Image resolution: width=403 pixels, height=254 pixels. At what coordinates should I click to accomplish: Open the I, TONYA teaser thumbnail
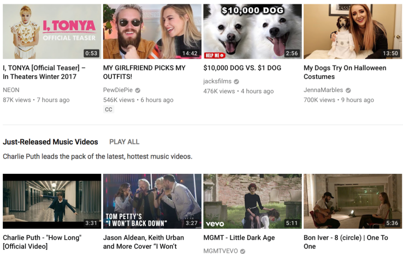52,31
